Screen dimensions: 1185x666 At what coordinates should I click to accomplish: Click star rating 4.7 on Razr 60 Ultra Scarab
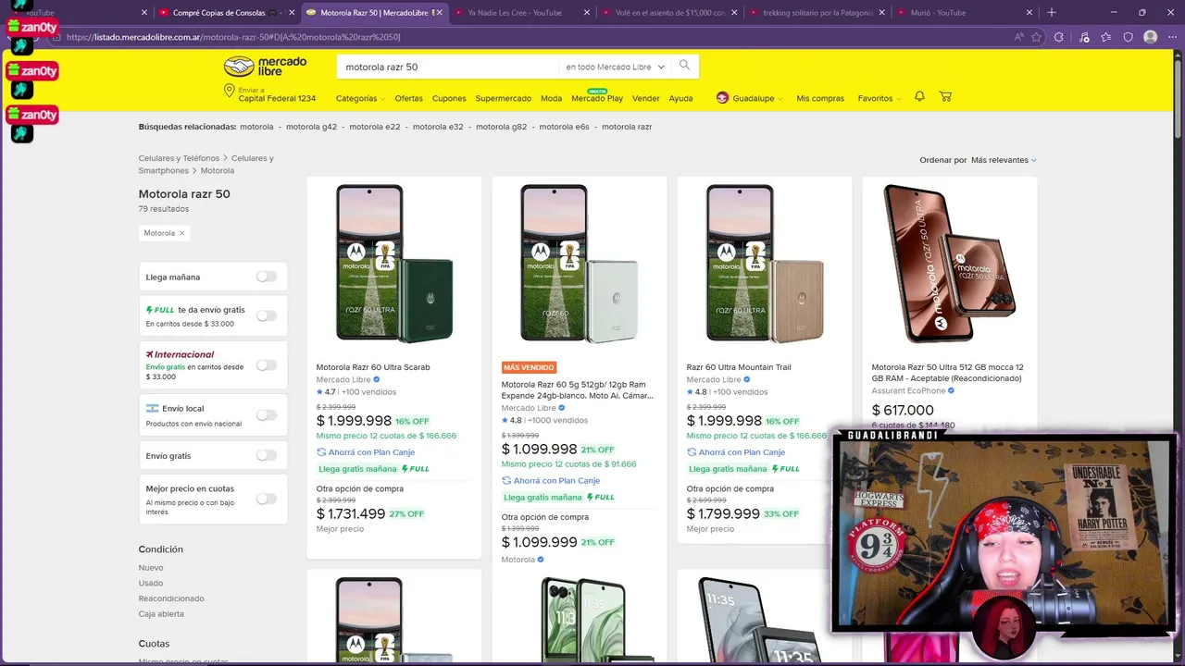326,392
